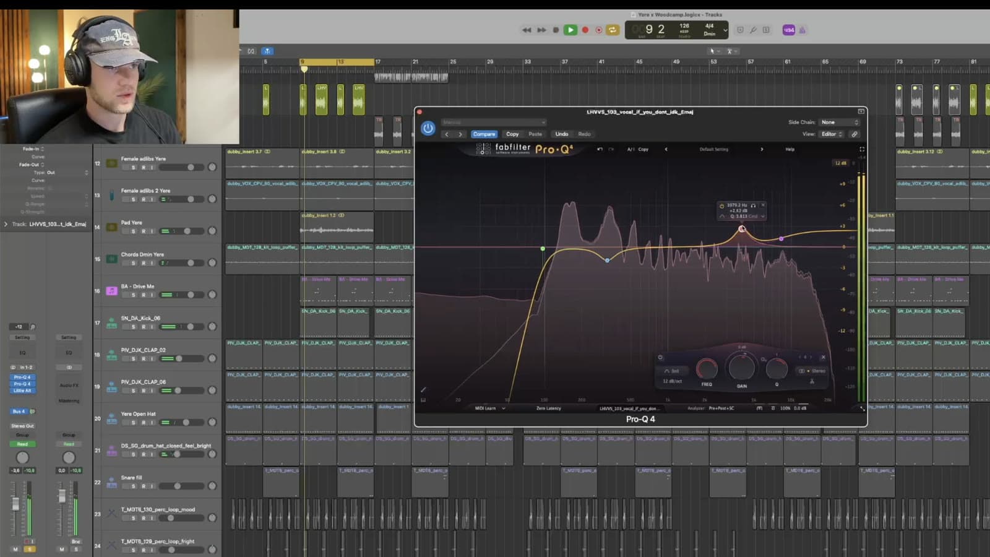The height and width of the screenshot is (557, 990).
Task: Click the BA - Drive Me track icon
Action: tap(111, 291)
